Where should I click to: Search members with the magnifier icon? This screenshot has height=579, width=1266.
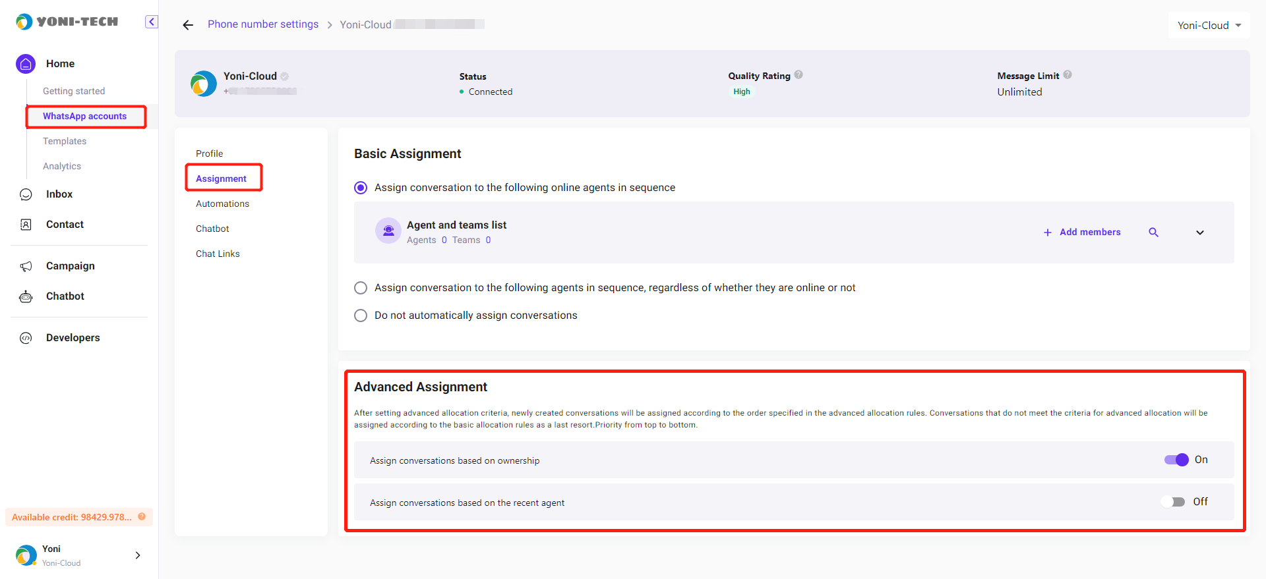pos(1153,233)
